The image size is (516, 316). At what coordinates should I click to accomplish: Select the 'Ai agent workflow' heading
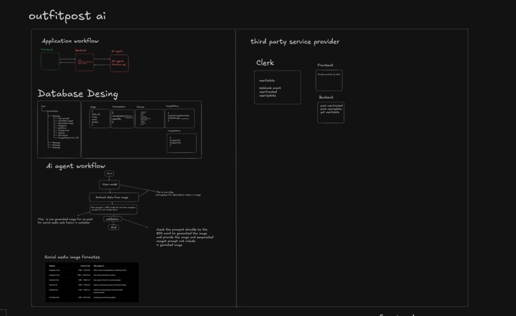pyautogui.click(x=76, y=166)
